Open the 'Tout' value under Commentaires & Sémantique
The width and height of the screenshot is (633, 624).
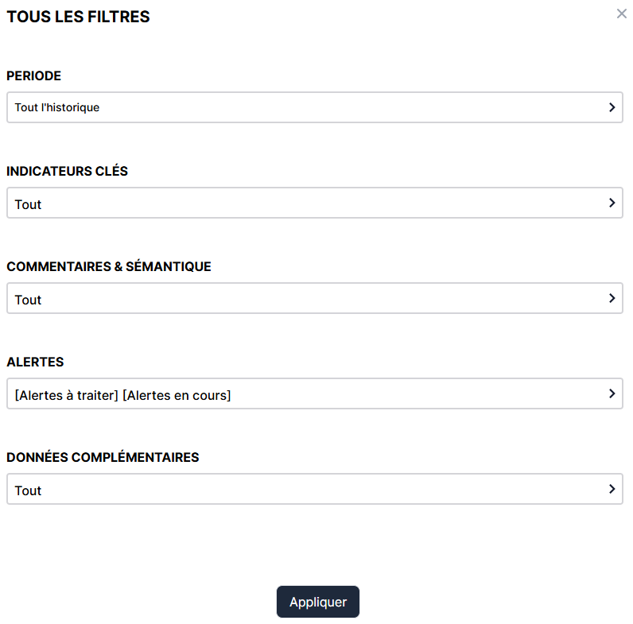pyautogui.click(x=28, y=300)
